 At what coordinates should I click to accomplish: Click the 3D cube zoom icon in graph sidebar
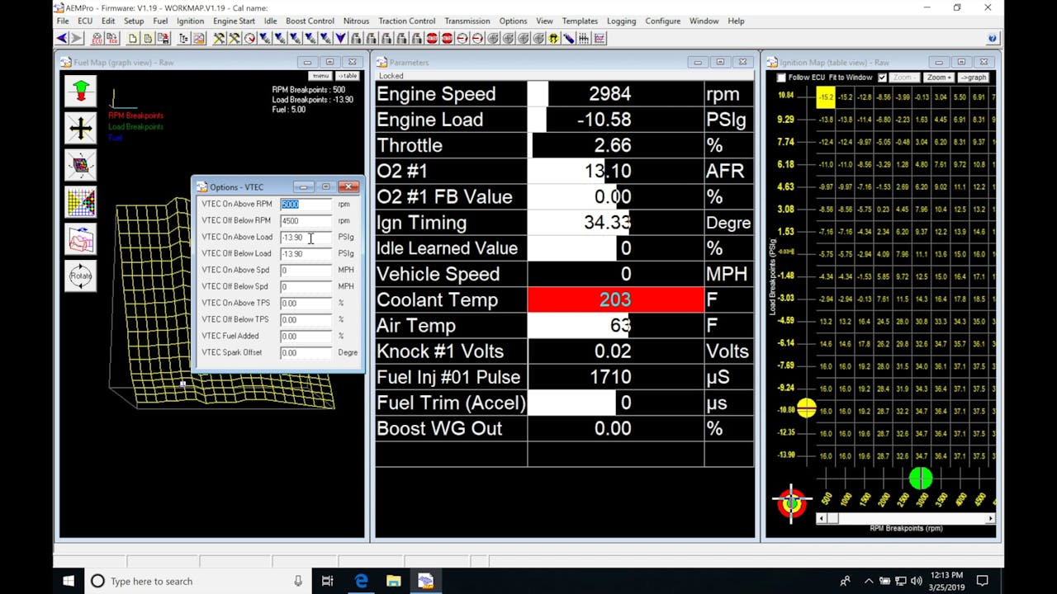coord(80,165)
